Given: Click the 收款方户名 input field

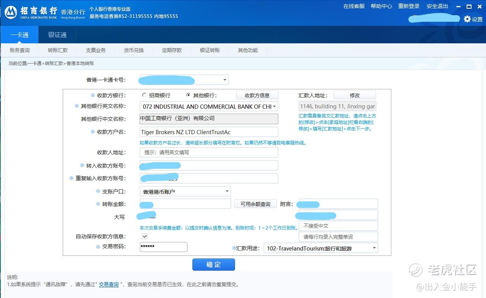Looking at the screenshot, I should 209,132.
